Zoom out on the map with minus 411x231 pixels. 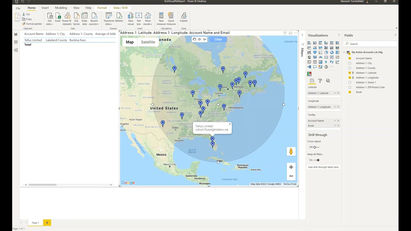pyautogui.click(x=291, y=176)
